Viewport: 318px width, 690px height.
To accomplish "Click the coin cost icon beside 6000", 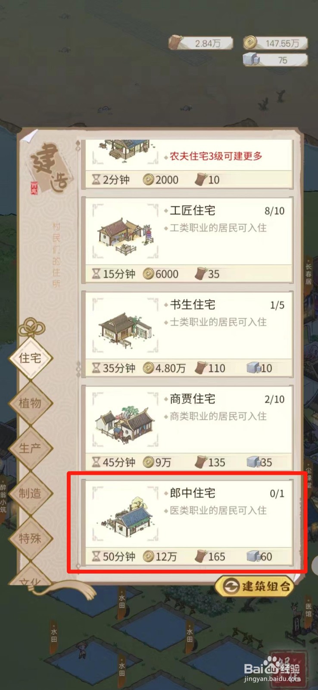I will tap(148, 273).
